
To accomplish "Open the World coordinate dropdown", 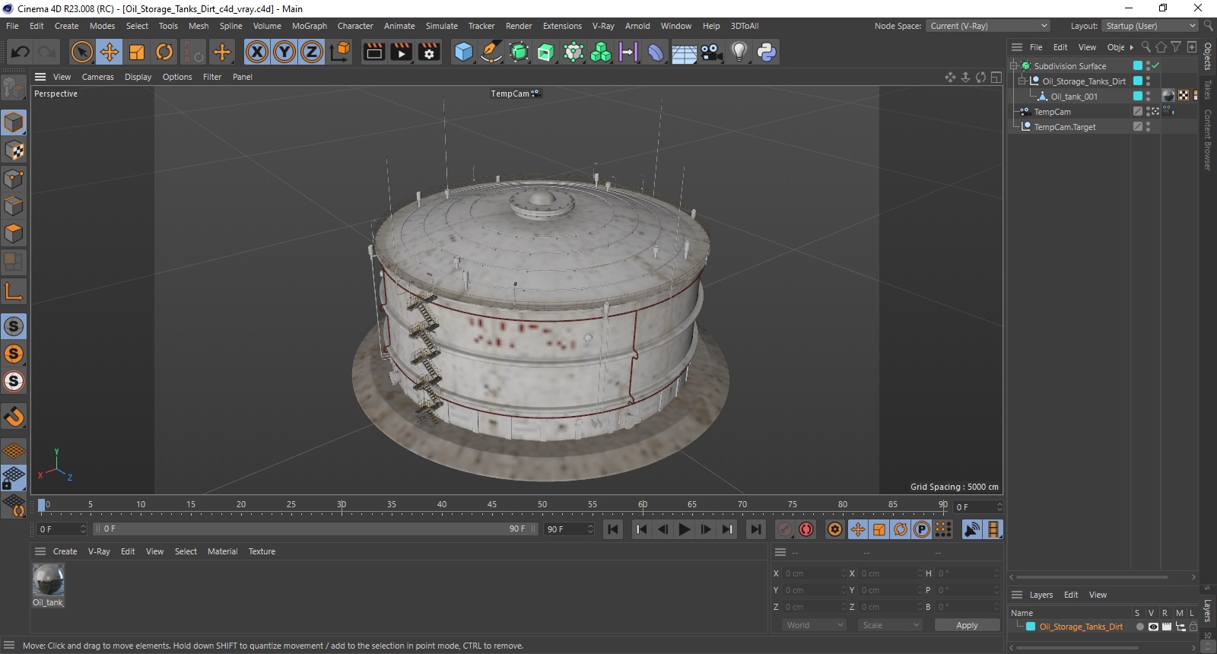I will [x=814, y=625].
